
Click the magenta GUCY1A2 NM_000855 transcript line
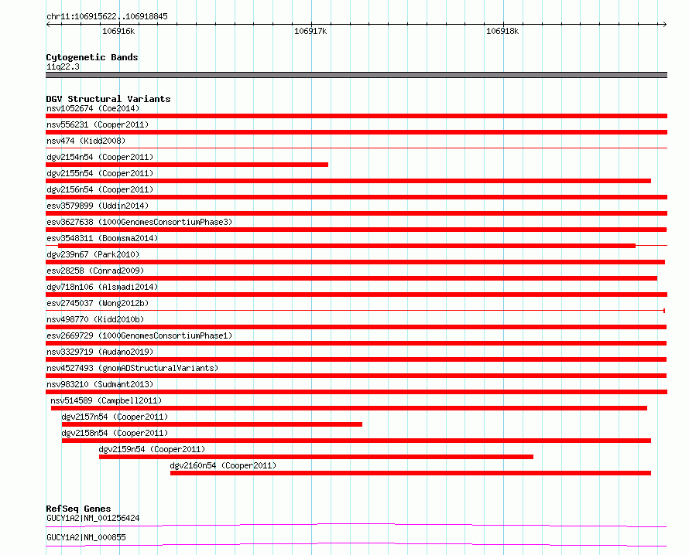click(356, 544)
